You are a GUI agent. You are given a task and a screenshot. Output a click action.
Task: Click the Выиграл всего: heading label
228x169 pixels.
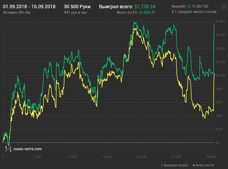point(116,7)
